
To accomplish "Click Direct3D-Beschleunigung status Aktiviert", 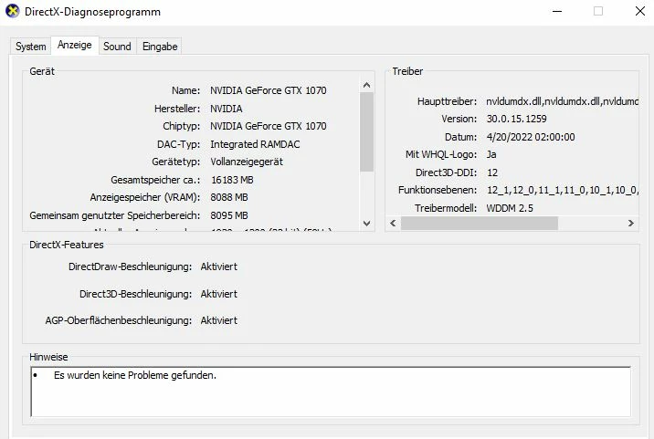I will [219, 294].
